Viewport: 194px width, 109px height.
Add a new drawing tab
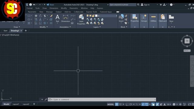tap(26, 31)
